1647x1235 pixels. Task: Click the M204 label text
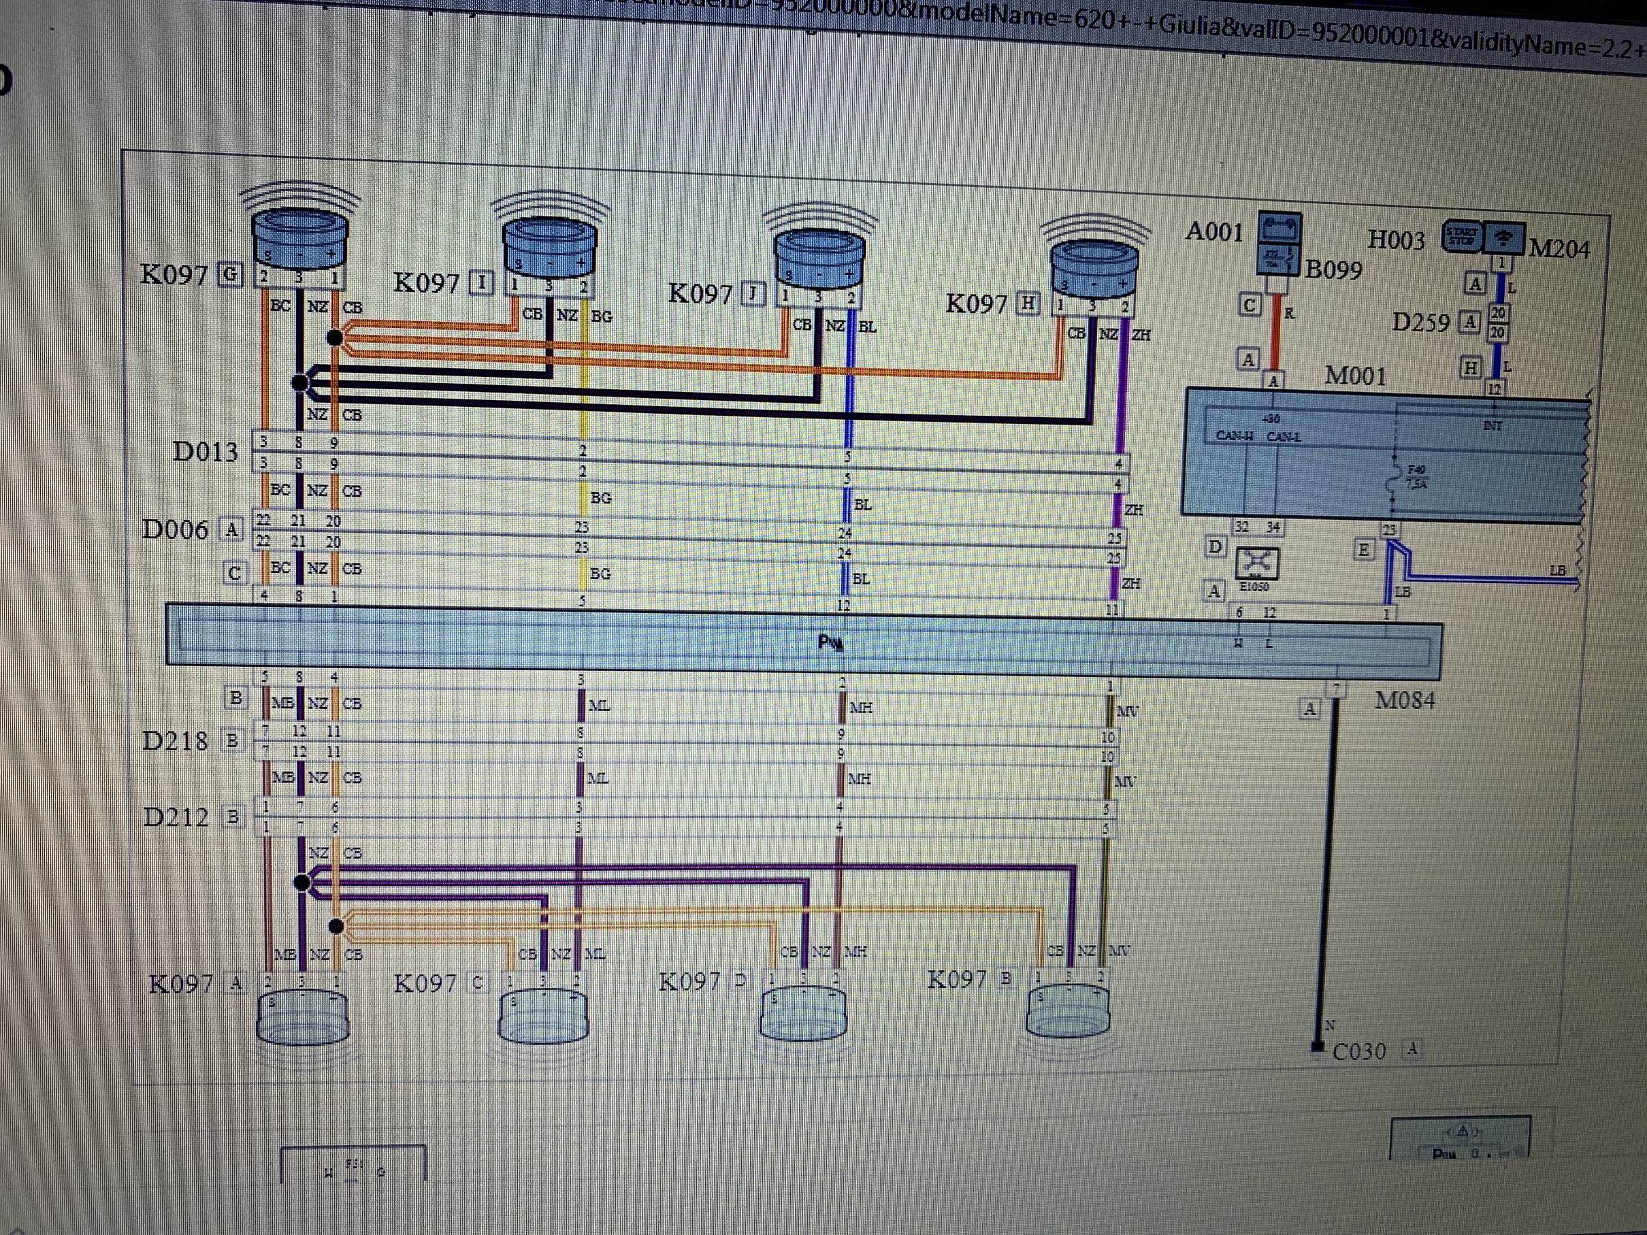tap(1559, 248)
